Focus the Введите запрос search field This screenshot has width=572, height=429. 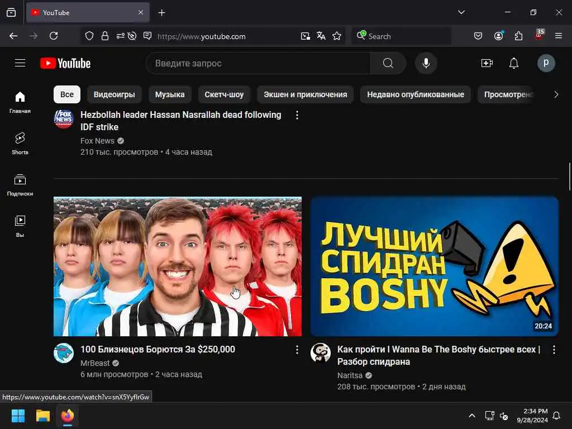tap(258, 63)
